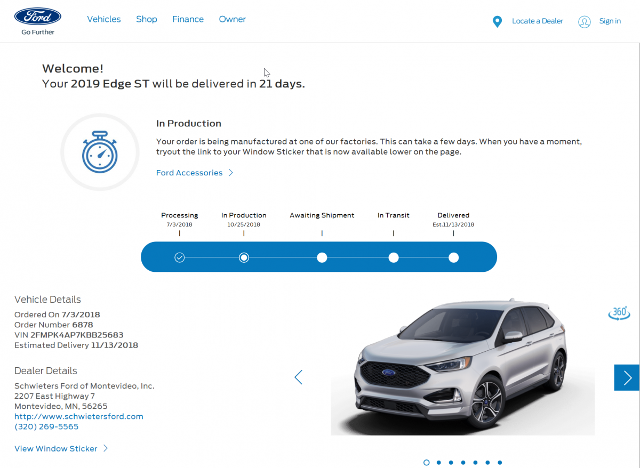Select the Processing checkmark step

pyautogui.click(x=180, y=258)
